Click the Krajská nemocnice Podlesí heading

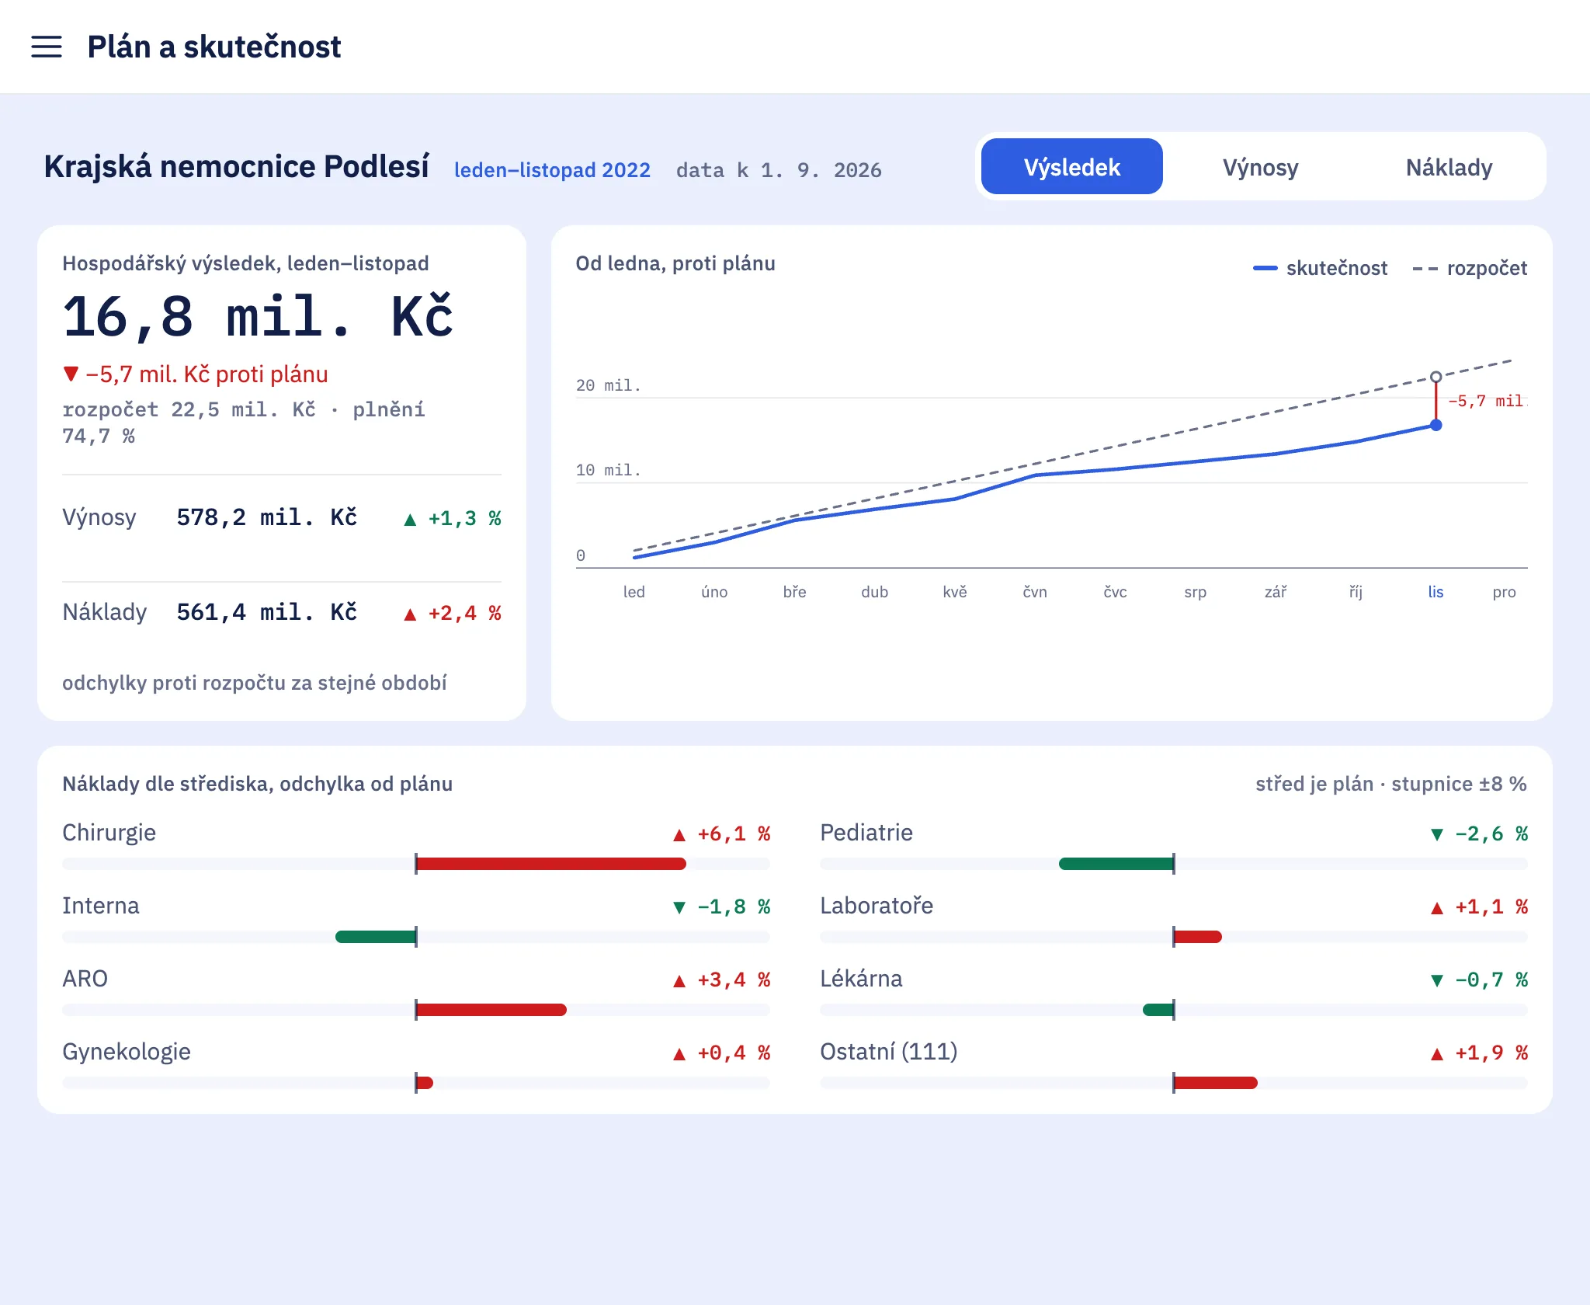click(236, 166)
